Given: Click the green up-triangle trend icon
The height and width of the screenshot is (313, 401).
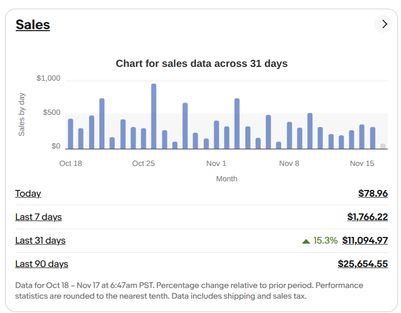Looking at the screenshot, I should tap(306, 241).
